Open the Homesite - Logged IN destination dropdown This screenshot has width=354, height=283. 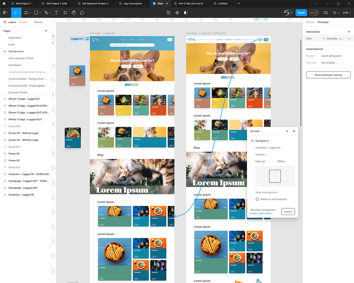point(269,148)
